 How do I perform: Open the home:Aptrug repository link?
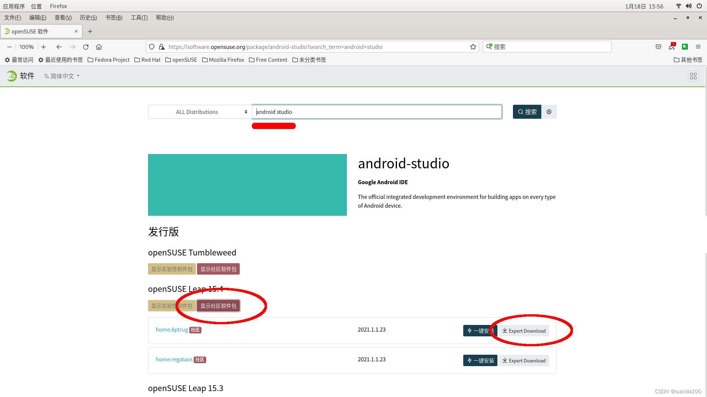[172, 330]
